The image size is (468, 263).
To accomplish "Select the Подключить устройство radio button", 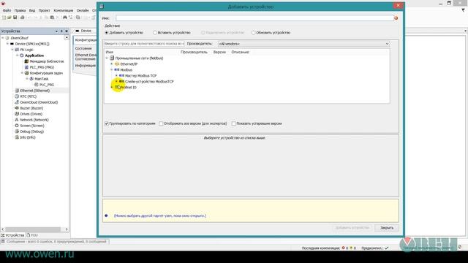I will tap(203, 32).
